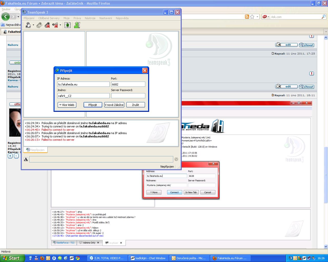Open E.M. TOTAL VIDEO taskbar item
This screenshot has width=328, height=262.
tap(107, 258)
